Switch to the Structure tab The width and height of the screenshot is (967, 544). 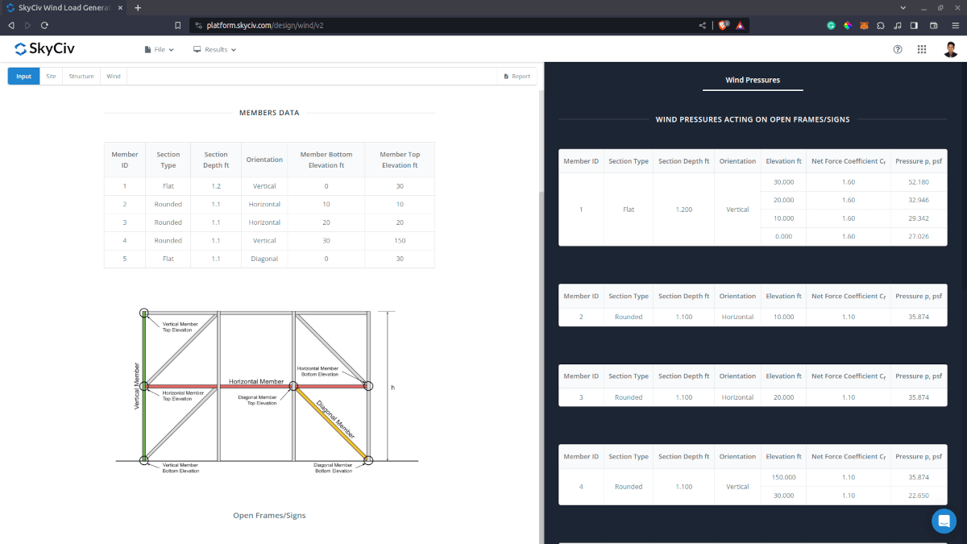click(81, 77)
